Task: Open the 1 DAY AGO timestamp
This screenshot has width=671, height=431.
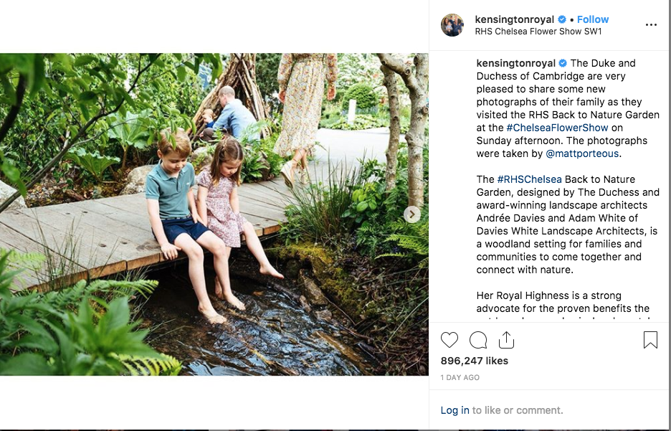Action: (x=460, y=377)
